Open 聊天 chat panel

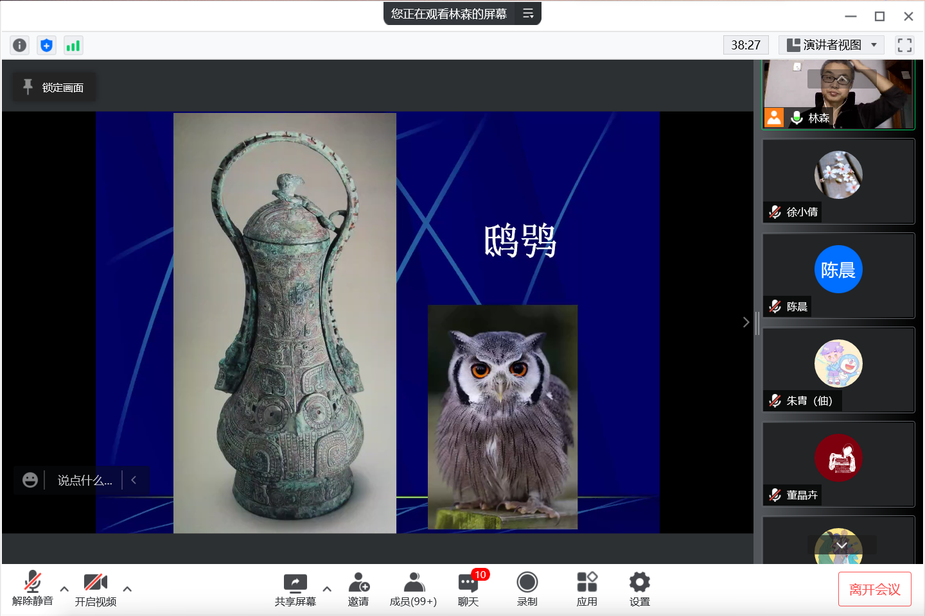coord(468,589)
